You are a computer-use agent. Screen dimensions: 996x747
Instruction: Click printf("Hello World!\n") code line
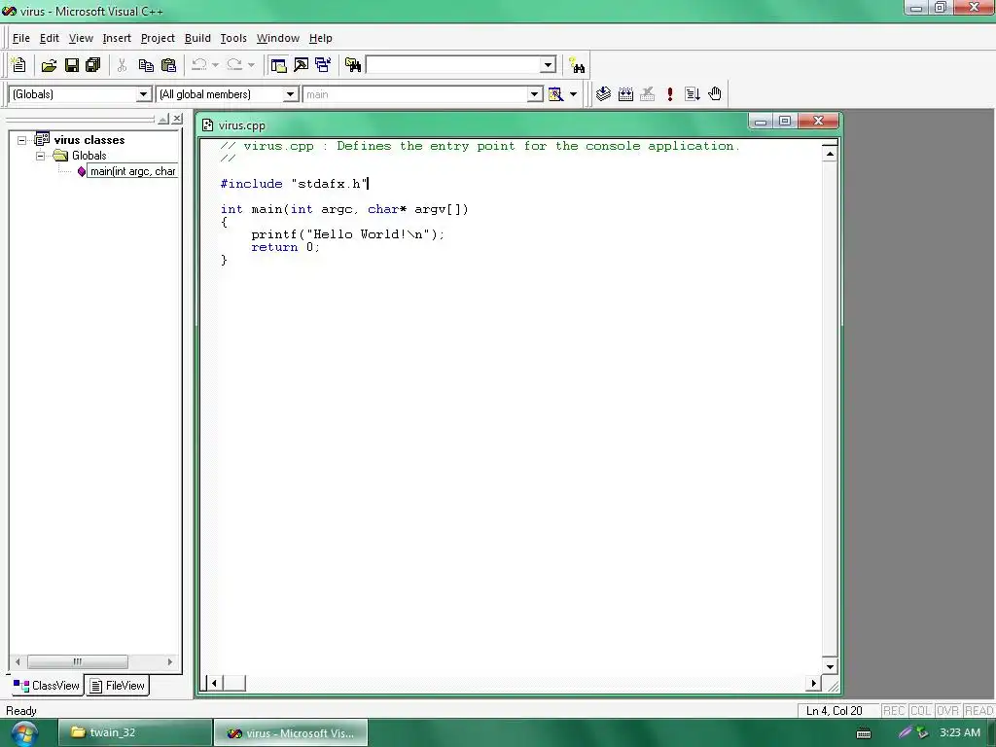[x=348, y=234]
